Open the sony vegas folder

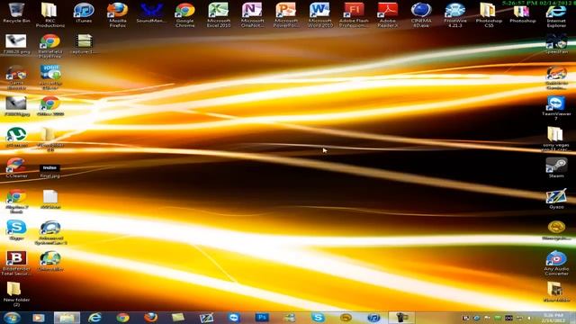coord(556,139)
